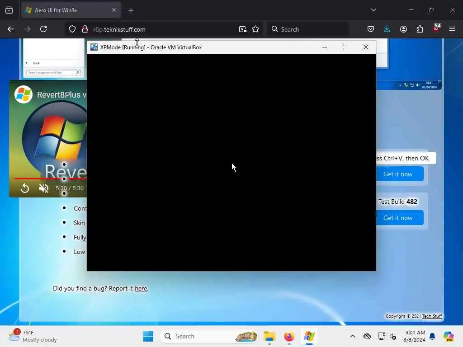Focus the Firefox Search box

click(308, 29)
